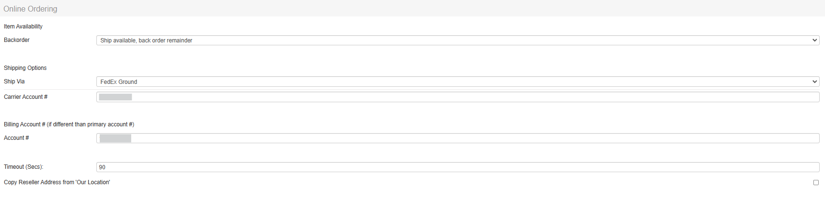This screenshot has height=204, width=825.
Task: Click the Copy Reseller Address label text
Action: click(x=57, y=182)
